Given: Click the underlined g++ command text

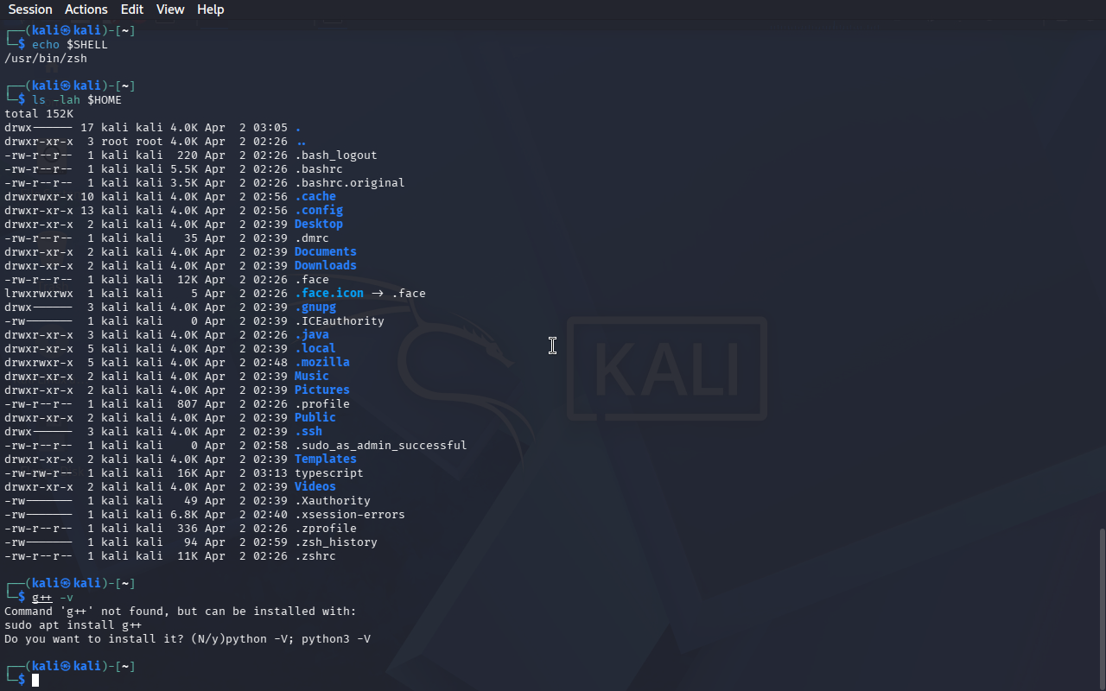Looking at the screenshot, I should (41, 598).
